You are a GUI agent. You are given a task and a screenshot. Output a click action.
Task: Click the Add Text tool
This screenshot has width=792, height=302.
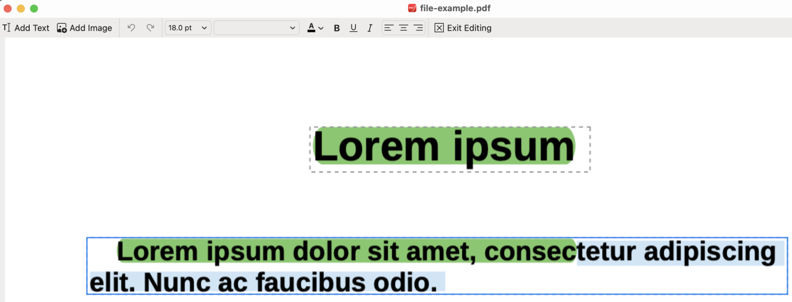(26, 28)
